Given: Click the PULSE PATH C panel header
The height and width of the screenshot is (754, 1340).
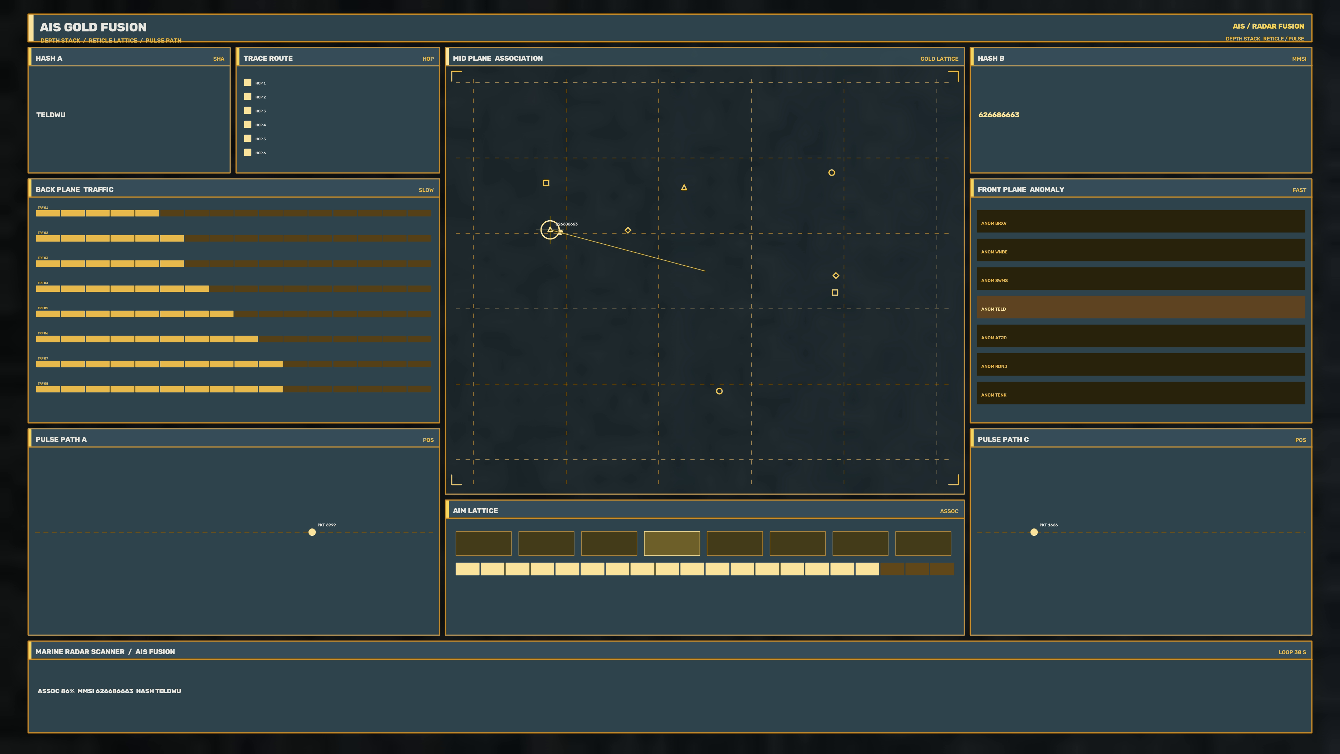Looking at the screenshot, I should point(1141,438).
